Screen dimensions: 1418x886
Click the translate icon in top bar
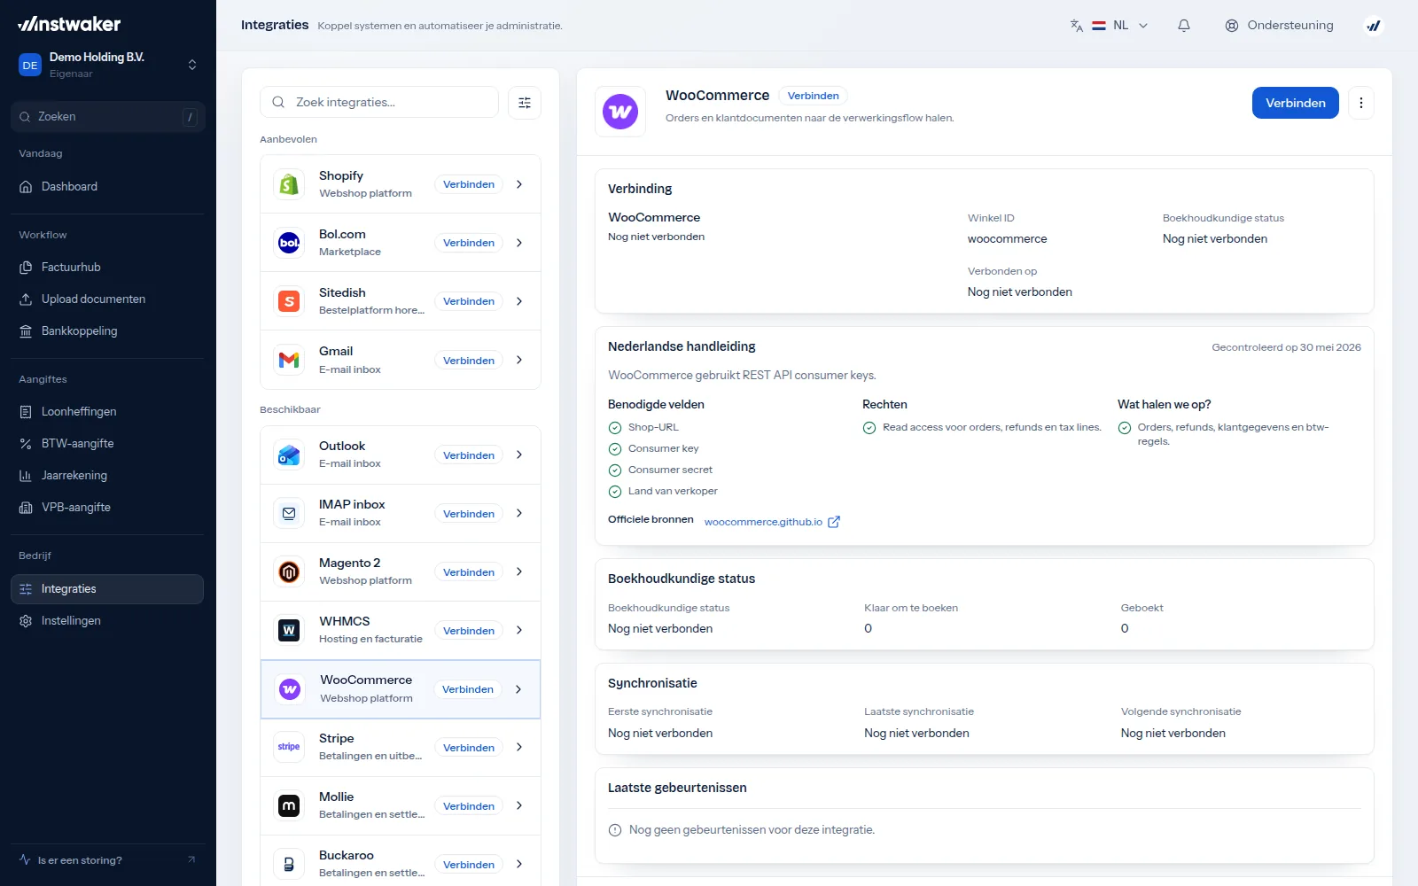(1076, 26)
